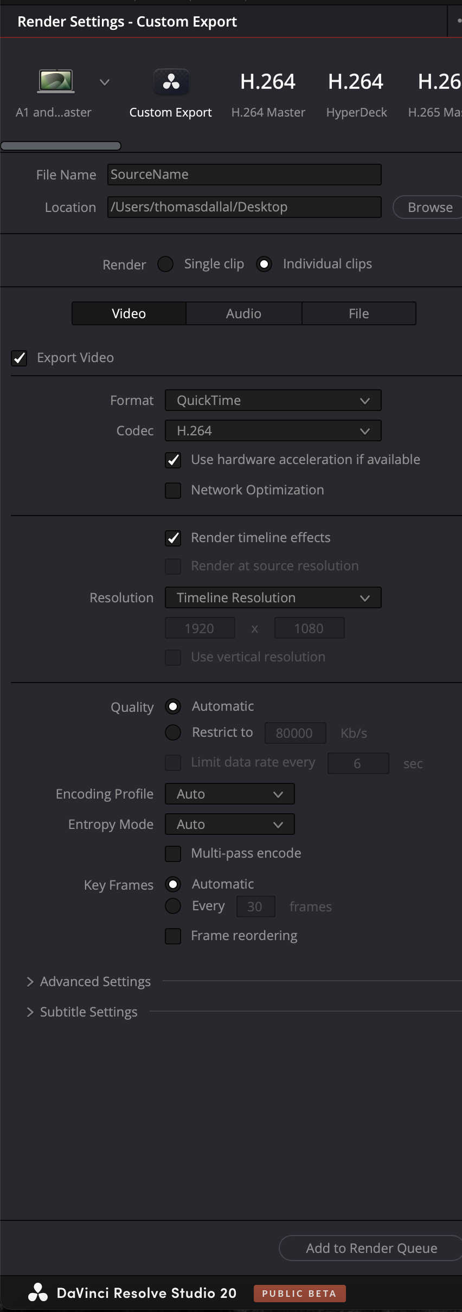Open the chevron beside the A1 preset

point(105,82)
